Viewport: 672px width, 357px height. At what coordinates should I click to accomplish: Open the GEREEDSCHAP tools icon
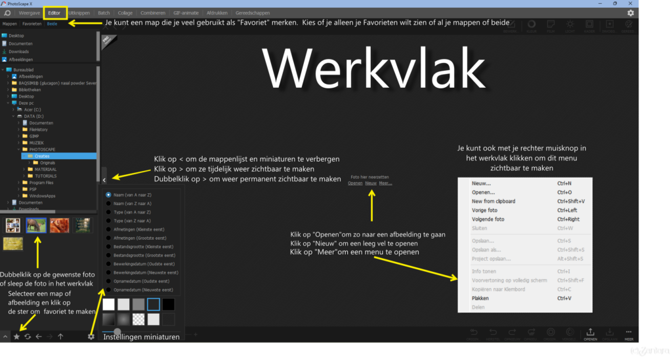628,26
